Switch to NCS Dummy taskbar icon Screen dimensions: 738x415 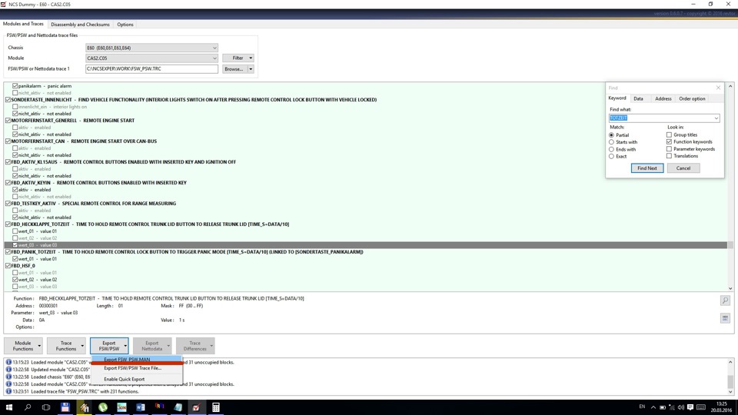coord(196,407)
